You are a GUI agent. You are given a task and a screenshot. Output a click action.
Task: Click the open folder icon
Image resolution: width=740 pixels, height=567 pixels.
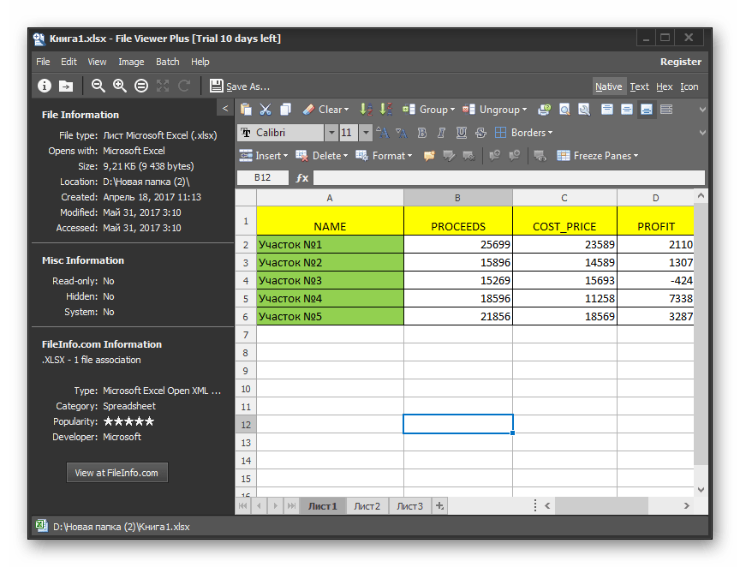[66, 86]
